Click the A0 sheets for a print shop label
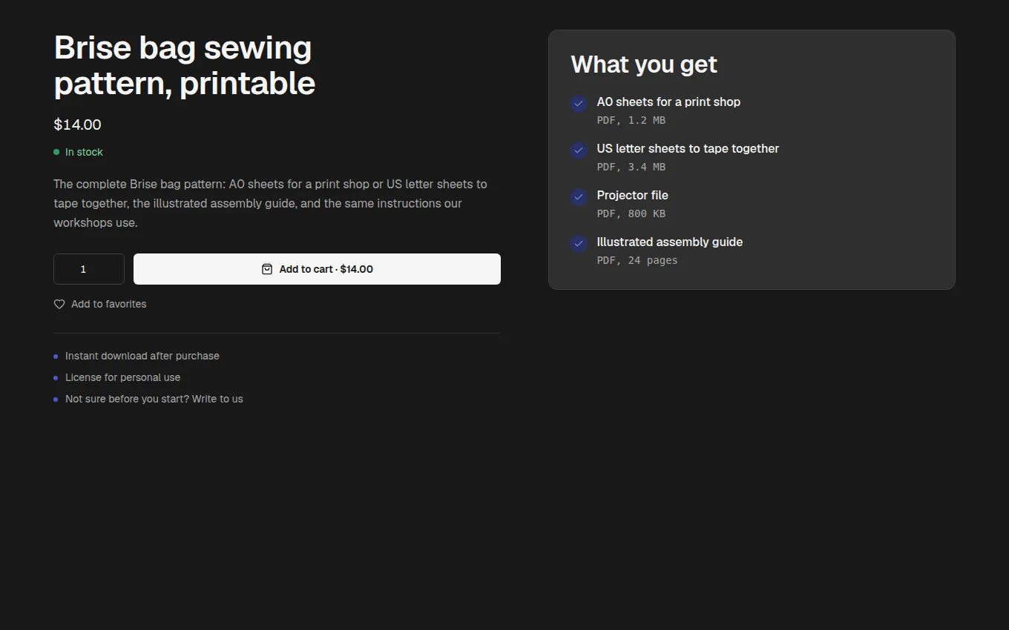 click(668, 102)
